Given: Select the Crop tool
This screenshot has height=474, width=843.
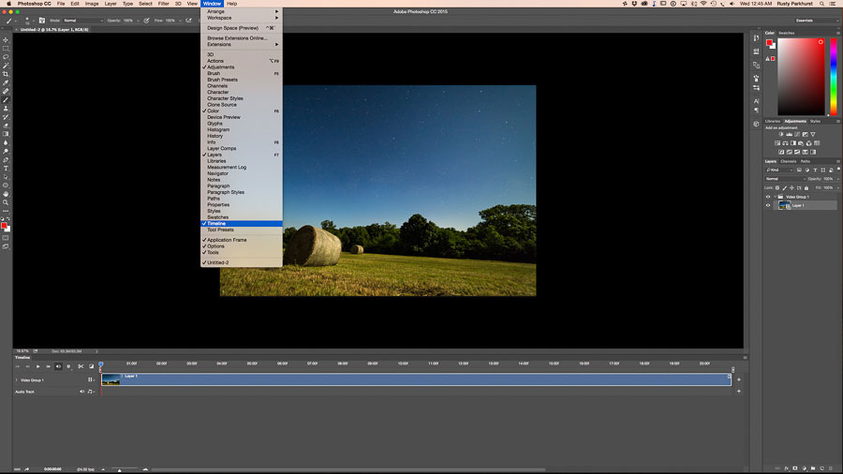Looking at the screenshot, I should coord(6,74).
